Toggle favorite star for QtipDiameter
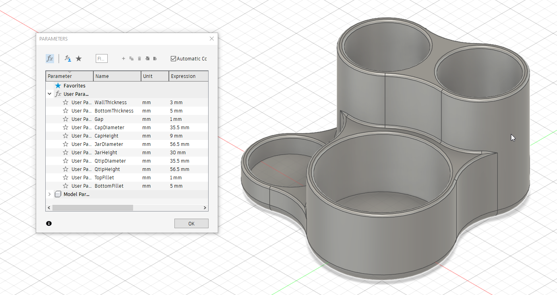 coord(66,161)
